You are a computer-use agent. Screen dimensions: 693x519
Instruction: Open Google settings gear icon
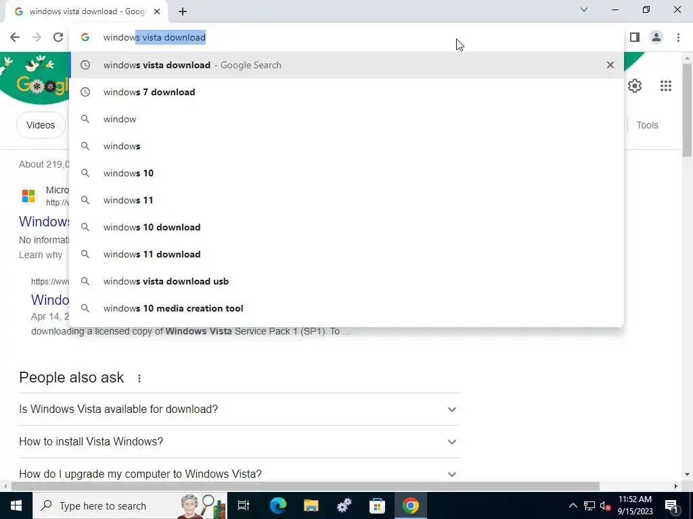635,86
